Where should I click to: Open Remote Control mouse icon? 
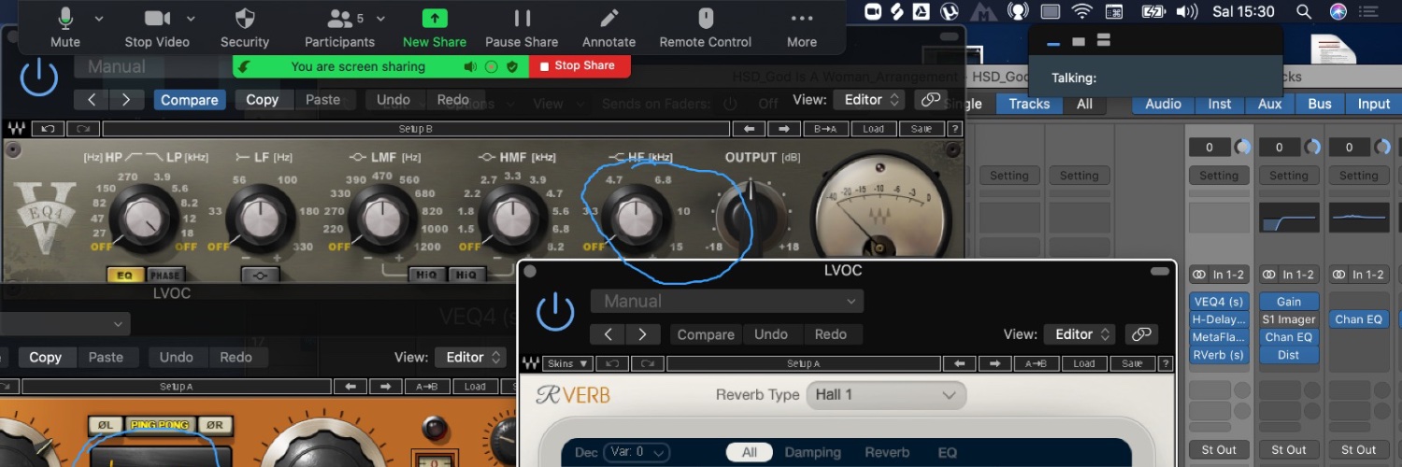(706, 18)
